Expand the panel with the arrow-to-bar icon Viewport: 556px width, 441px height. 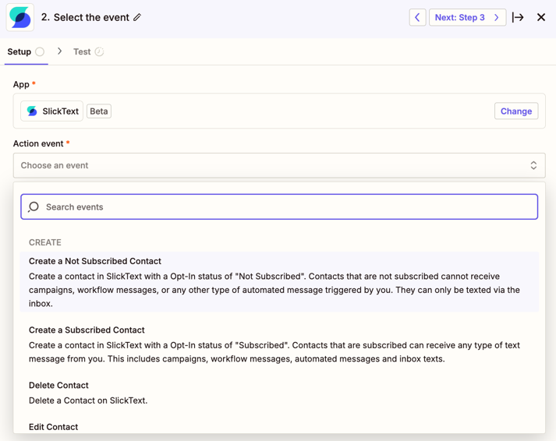[518, 17]
